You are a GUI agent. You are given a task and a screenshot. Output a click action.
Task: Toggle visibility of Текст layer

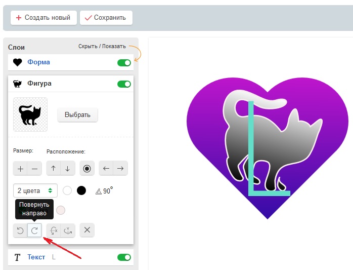(x=124, y=257)
